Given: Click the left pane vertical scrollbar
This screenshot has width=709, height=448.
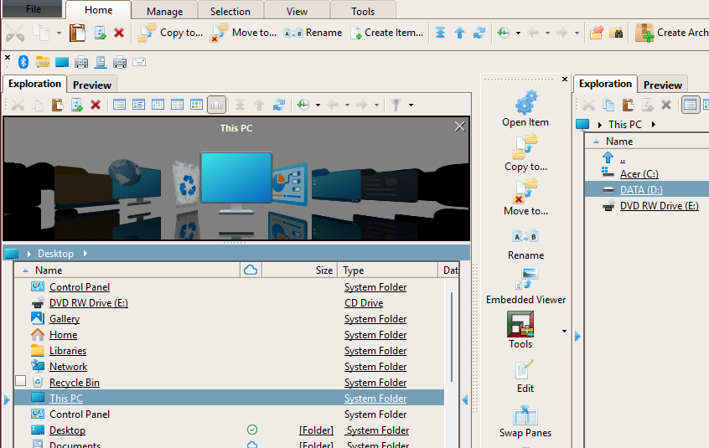Looking at the screenshot, I should coord(453,335).
